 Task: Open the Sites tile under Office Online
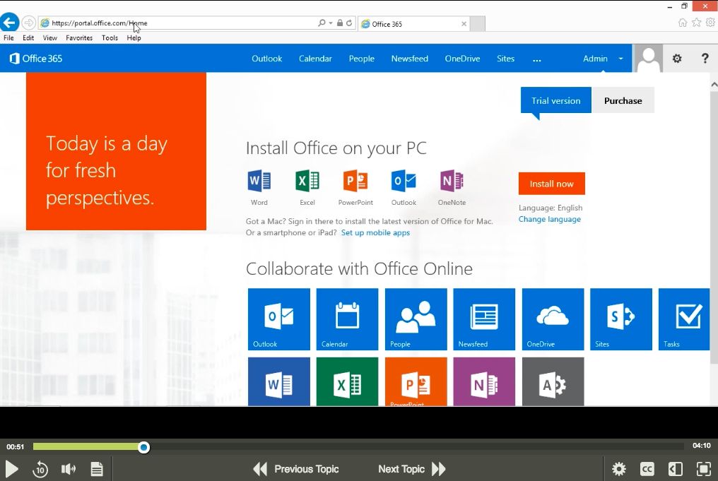pyautogui.click(x=621, y=319)
